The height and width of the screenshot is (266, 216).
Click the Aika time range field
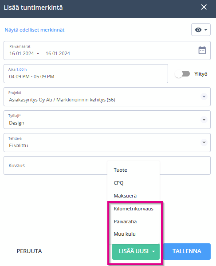point(86,74)
